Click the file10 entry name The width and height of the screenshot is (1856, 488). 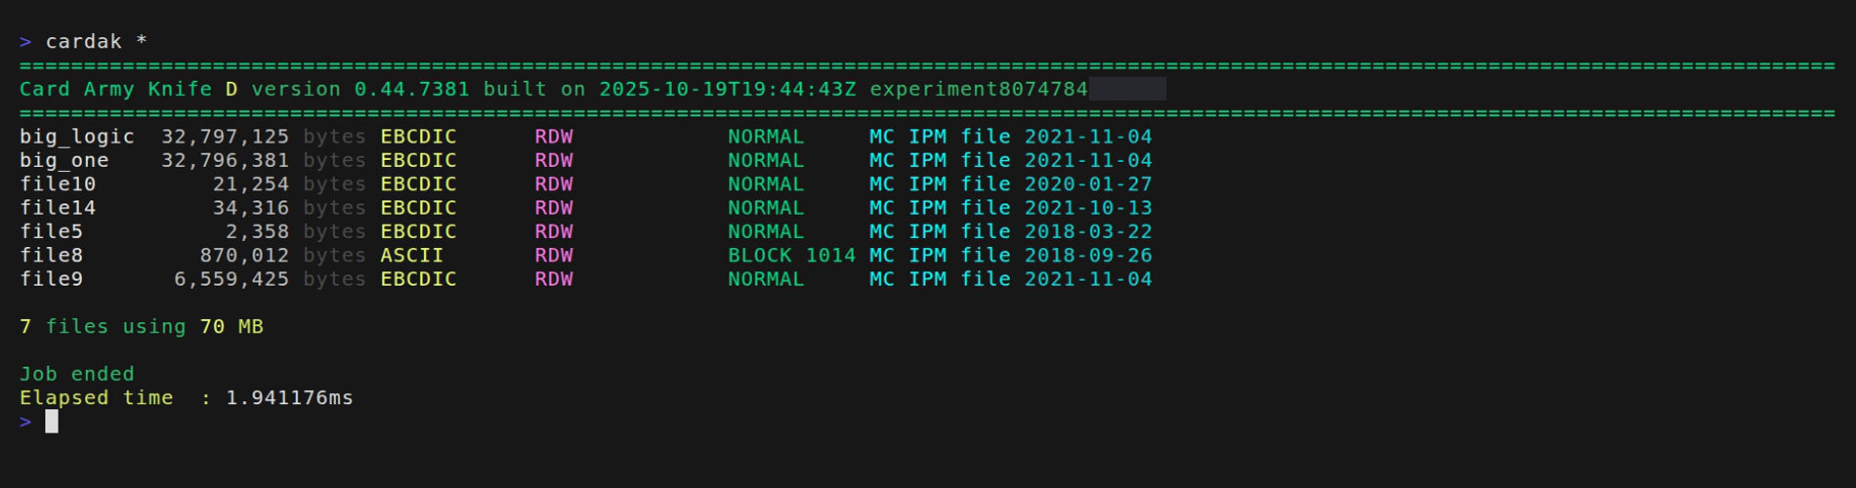(58, 184)
